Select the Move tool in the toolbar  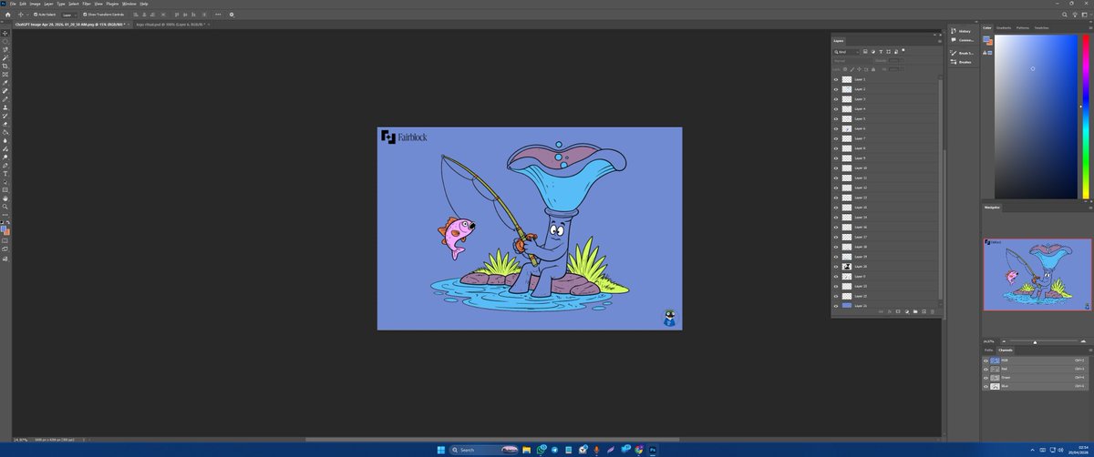pyautogui.click(x=5, y=33)
